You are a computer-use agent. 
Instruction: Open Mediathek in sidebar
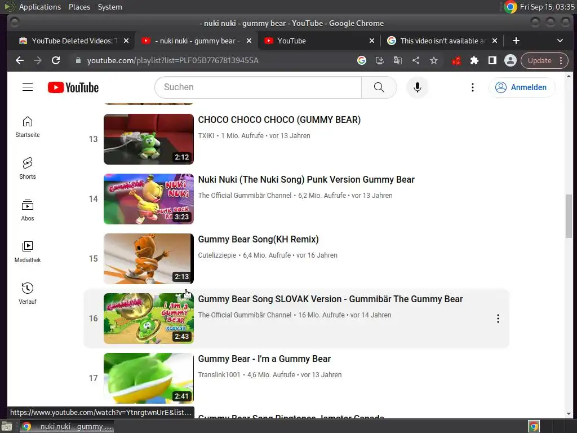(x=28, y=252)
